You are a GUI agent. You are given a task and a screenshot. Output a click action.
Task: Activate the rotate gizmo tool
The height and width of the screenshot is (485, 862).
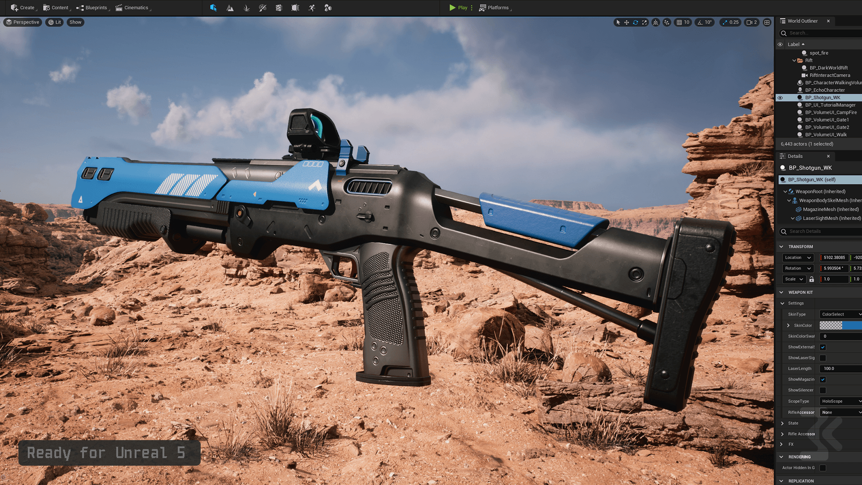[x=635, y=22]
